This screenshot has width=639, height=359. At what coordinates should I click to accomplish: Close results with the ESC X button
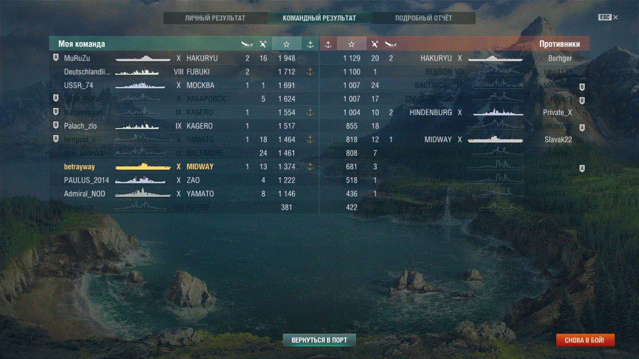click(608, 18)
